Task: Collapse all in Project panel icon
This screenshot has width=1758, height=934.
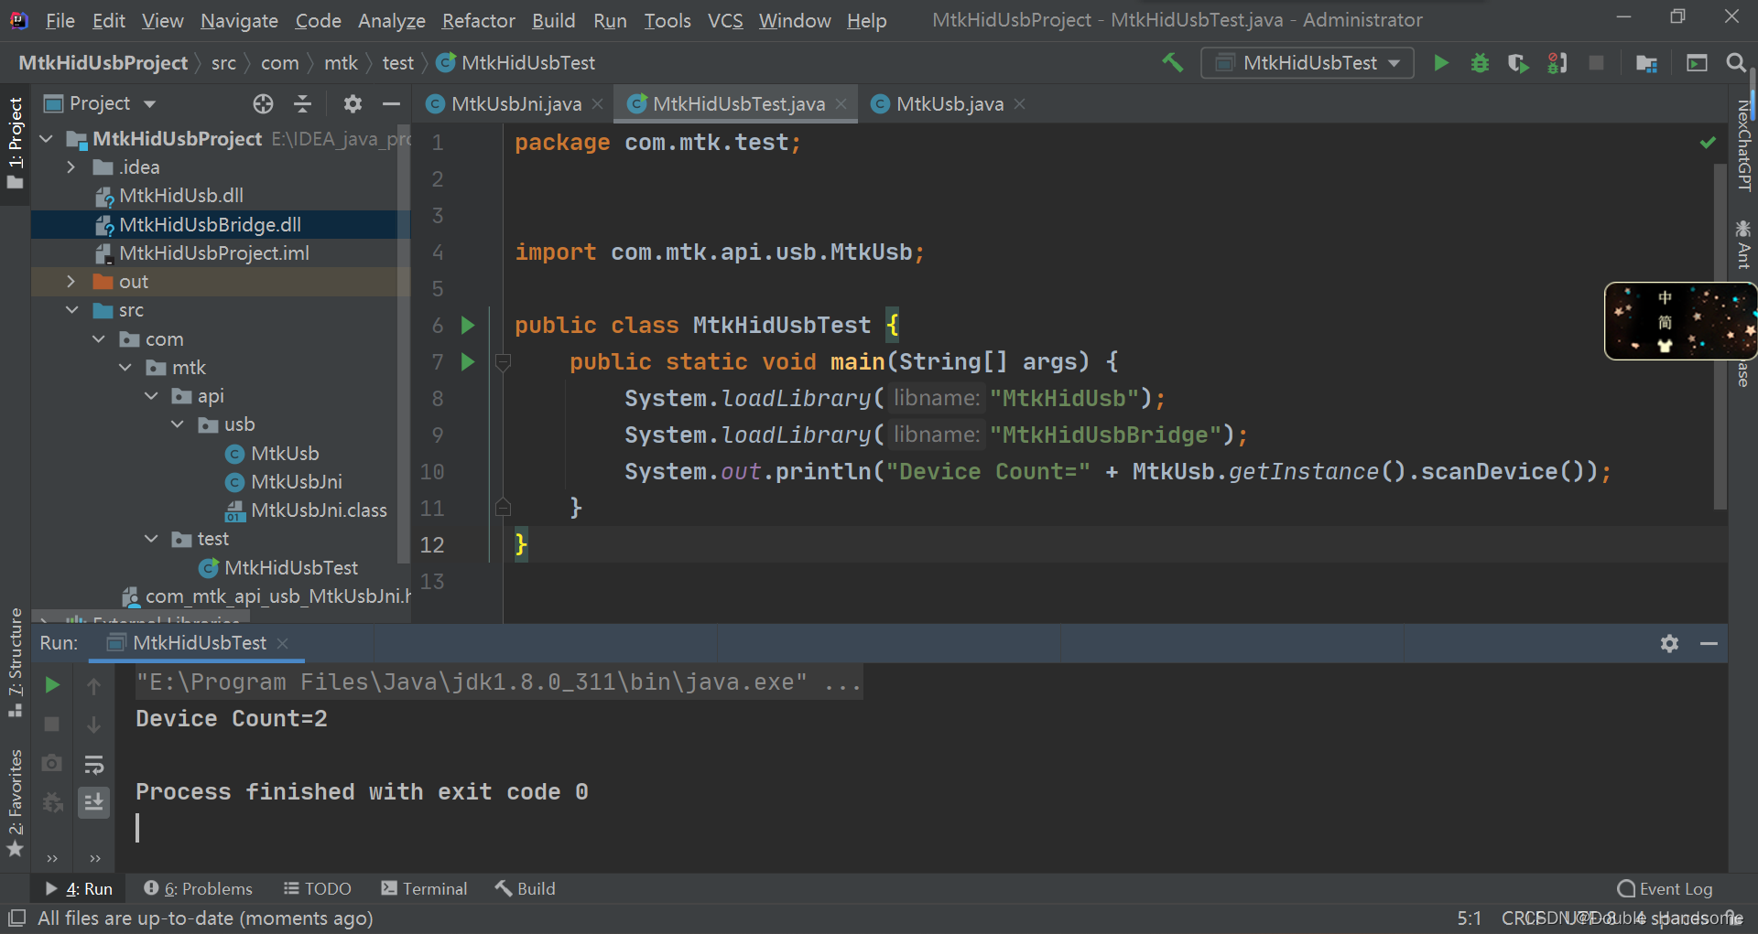Action: tap(302, 103)
